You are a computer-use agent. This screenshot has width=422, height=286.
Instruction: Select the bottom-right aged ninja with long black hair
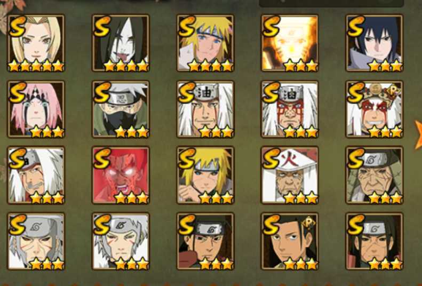point(375,241)
